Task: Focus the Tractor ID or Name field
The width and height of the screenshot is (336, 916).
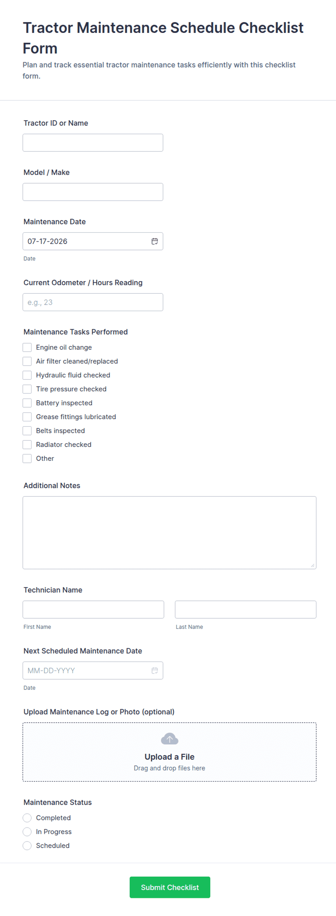Action: click(x=93, y=143)
